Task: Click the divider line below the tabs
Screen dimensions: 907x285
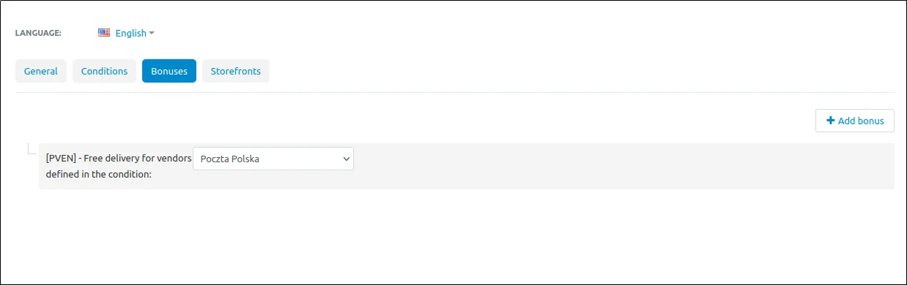Action: coord(454,92)
